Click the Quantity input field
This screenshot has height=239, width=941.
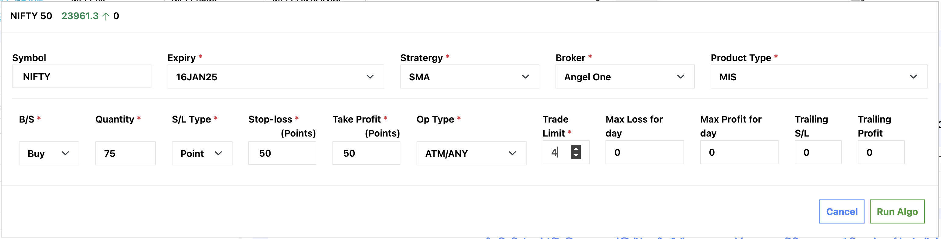tap(125, 153)
